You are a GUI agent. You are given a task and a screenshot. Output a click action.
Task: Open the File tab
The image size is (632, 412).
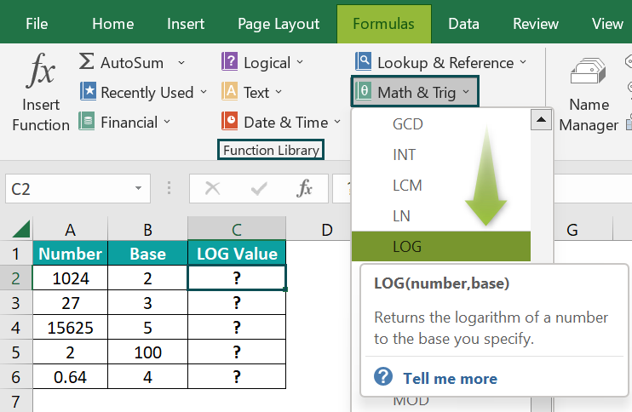pos(37,24)
